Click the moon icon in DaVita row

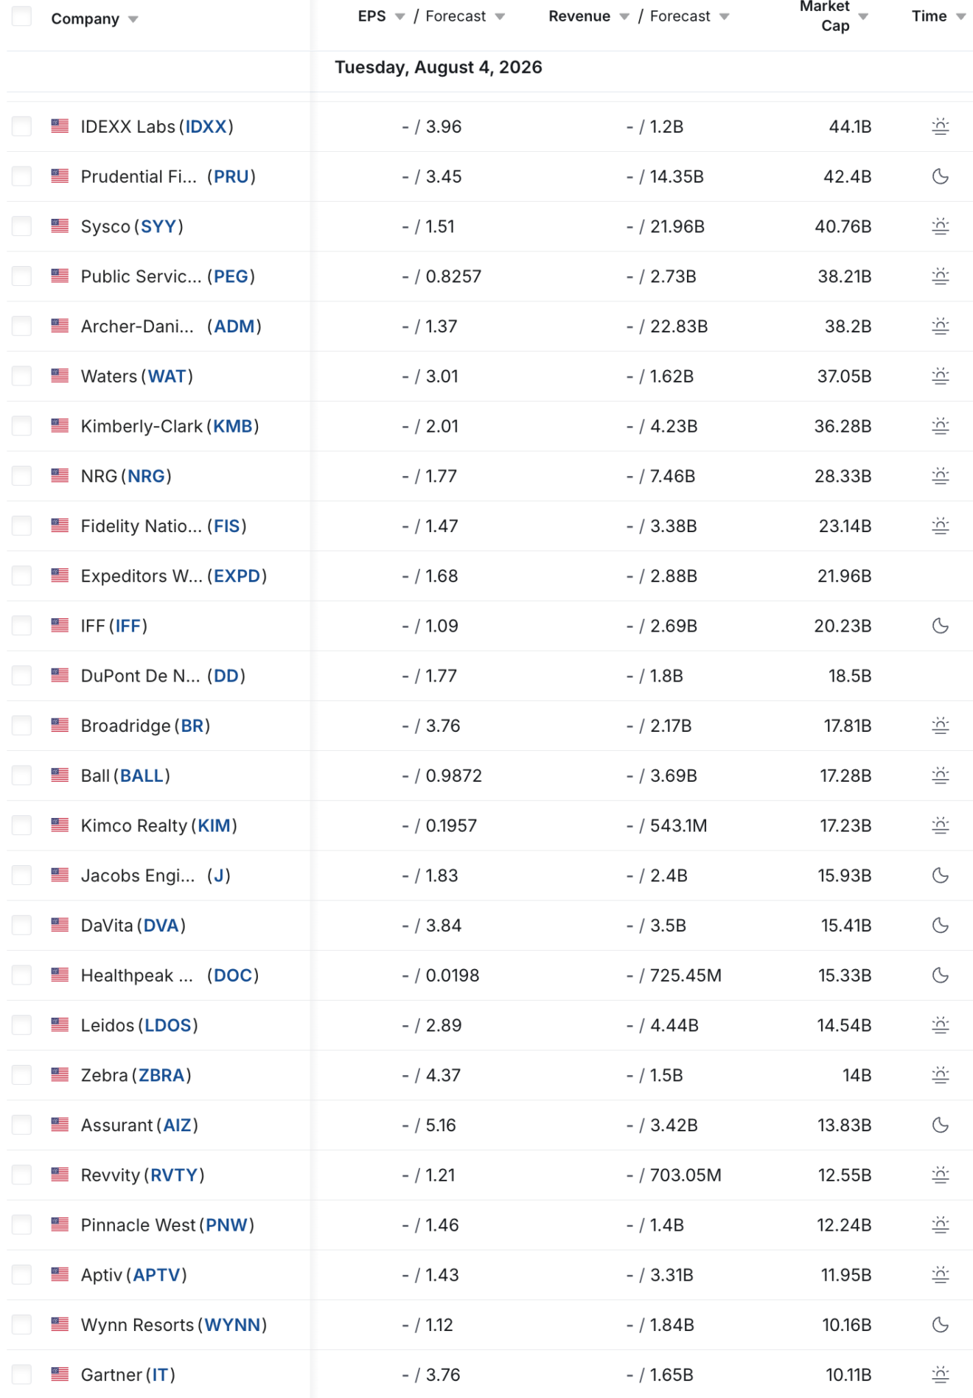(940, 926)
